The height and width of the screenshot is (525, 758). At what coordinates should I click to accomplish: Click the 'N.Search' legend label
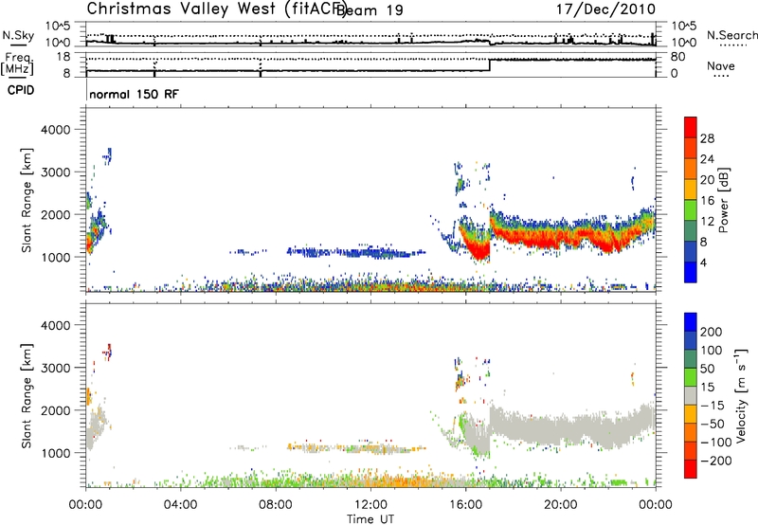pyautogui.click(x=731, y=35)
